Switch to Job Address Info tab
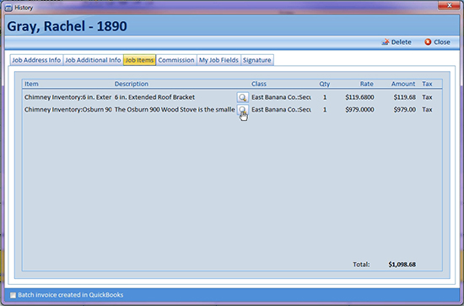The width and height of the screenshot is (464, 306). [36, 60]
